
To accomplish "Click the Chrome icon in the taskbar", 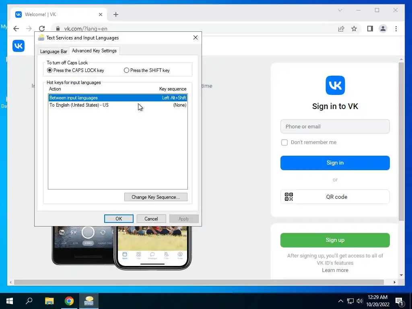I will (69, 301).
